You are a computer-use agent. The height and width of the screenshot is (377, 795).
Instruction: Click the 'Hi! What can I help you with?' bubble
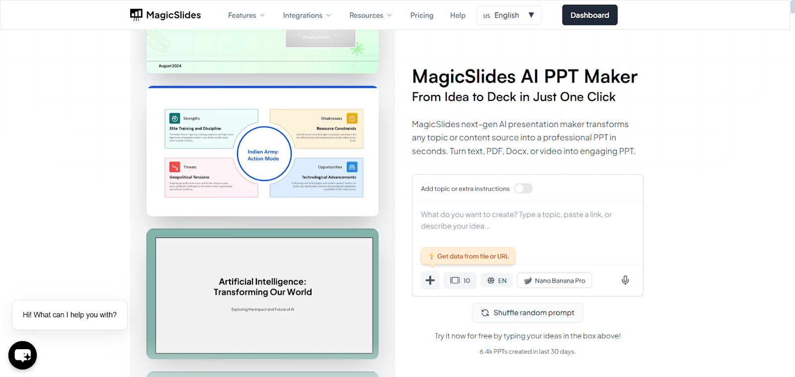coord(70,315)
